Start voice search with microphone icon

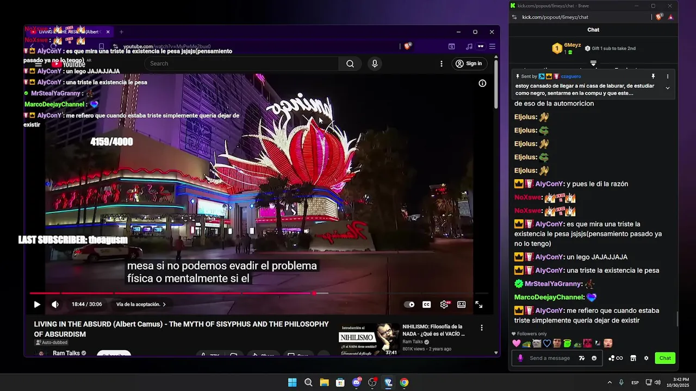tap(375, 64)
